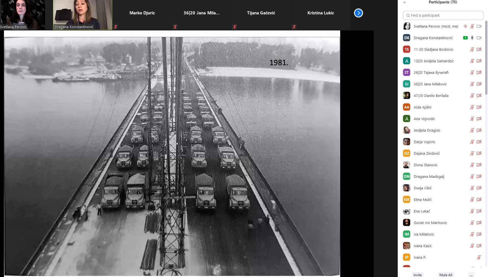Select the 36|20 Jana Mila... participant tile
The image size is (488, 277).
(x=202, y=15)
